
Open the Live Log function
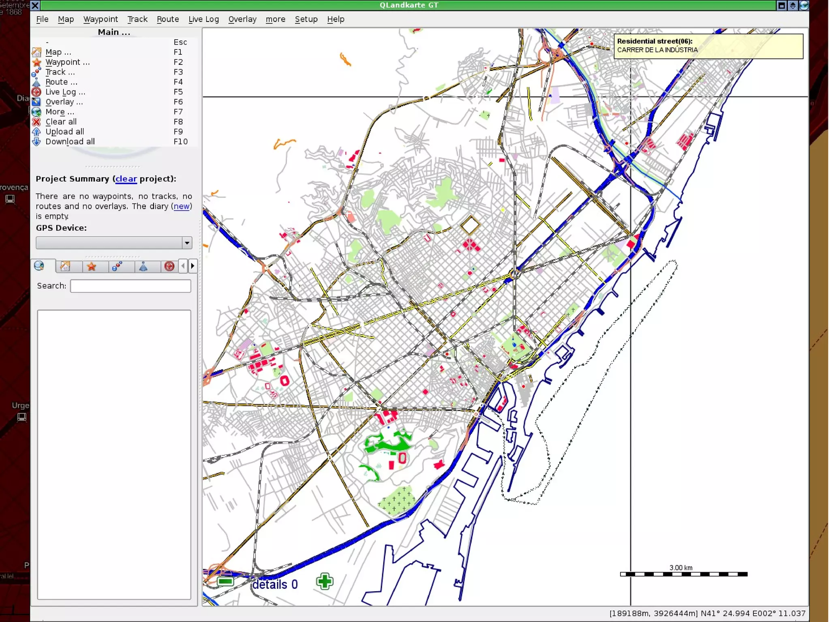[65, 92]
